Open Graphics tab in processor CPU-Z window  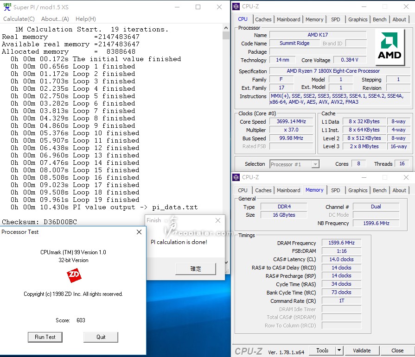click(358, 19)
